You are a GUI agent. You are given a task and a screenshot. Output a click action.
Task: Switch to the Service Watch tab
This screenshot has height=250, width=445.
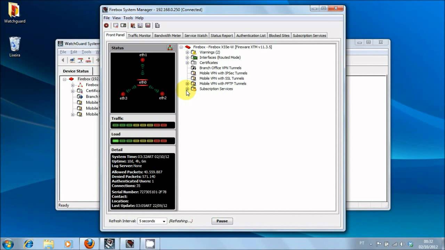[196, 35]
